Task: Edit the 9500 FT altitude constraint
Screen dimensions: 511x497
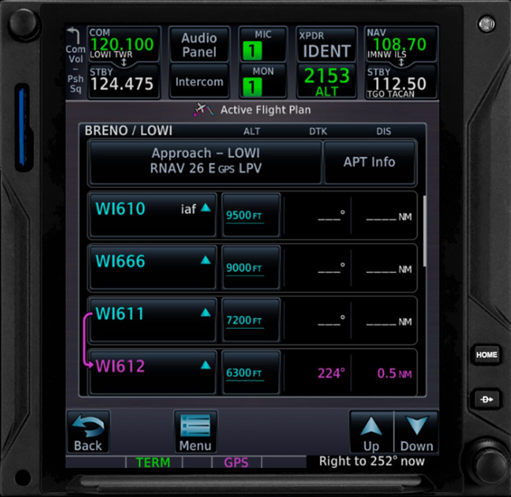Action: point(251,214)
